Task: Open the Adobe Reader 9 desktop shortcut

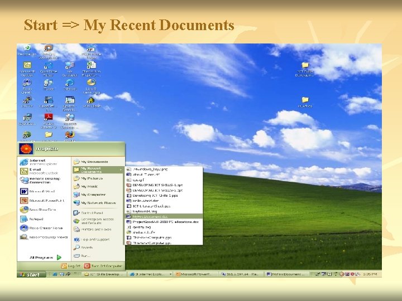Action: click(x=48, y=121)
